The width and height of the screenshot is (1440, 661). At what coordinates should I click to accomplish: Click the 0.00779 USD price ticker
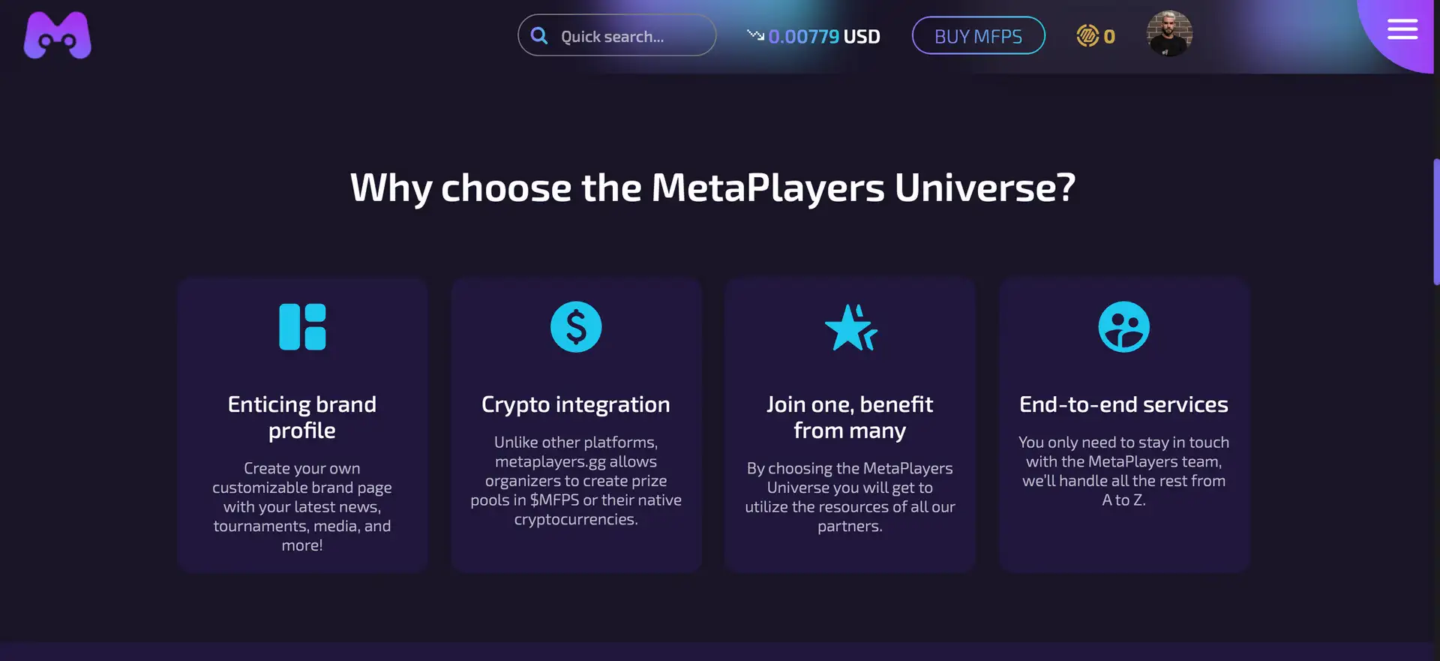823,36
